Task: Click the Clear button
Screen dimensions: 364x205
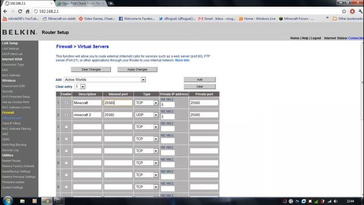Action: pos(200,87)
